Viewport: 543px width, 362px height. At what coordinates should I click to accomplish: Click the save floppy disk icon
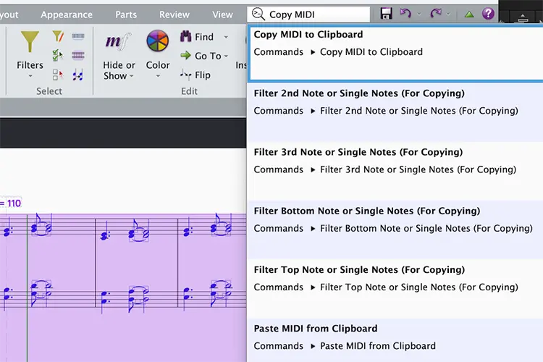pyautogui.click(x=386, y=14)
